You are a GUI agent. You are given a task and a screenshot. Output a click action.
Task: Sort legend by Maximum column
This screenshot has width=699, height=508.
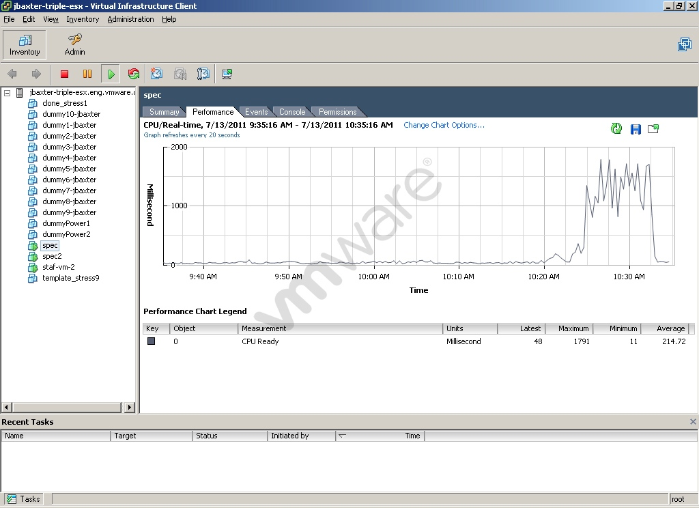[569, 328]
